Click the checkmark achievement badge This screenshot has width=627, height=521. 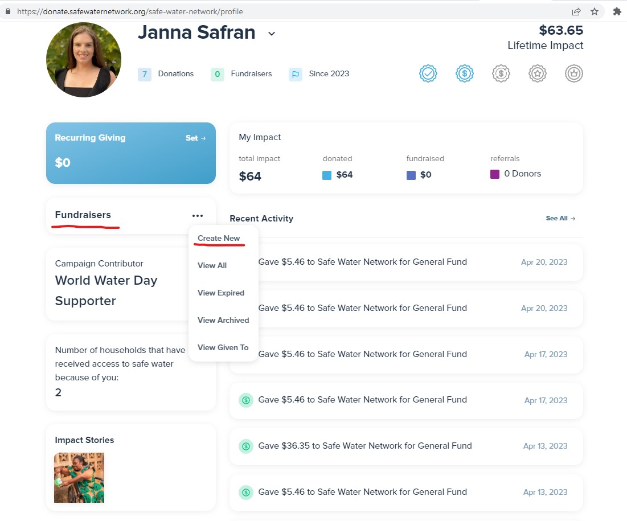[x=428, y=73]
